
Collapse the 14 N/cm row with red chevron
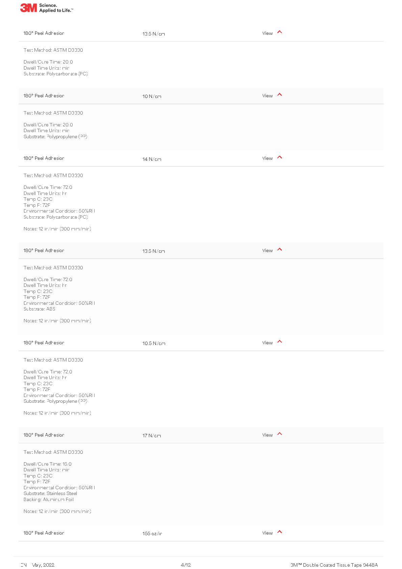pos(279,157)
